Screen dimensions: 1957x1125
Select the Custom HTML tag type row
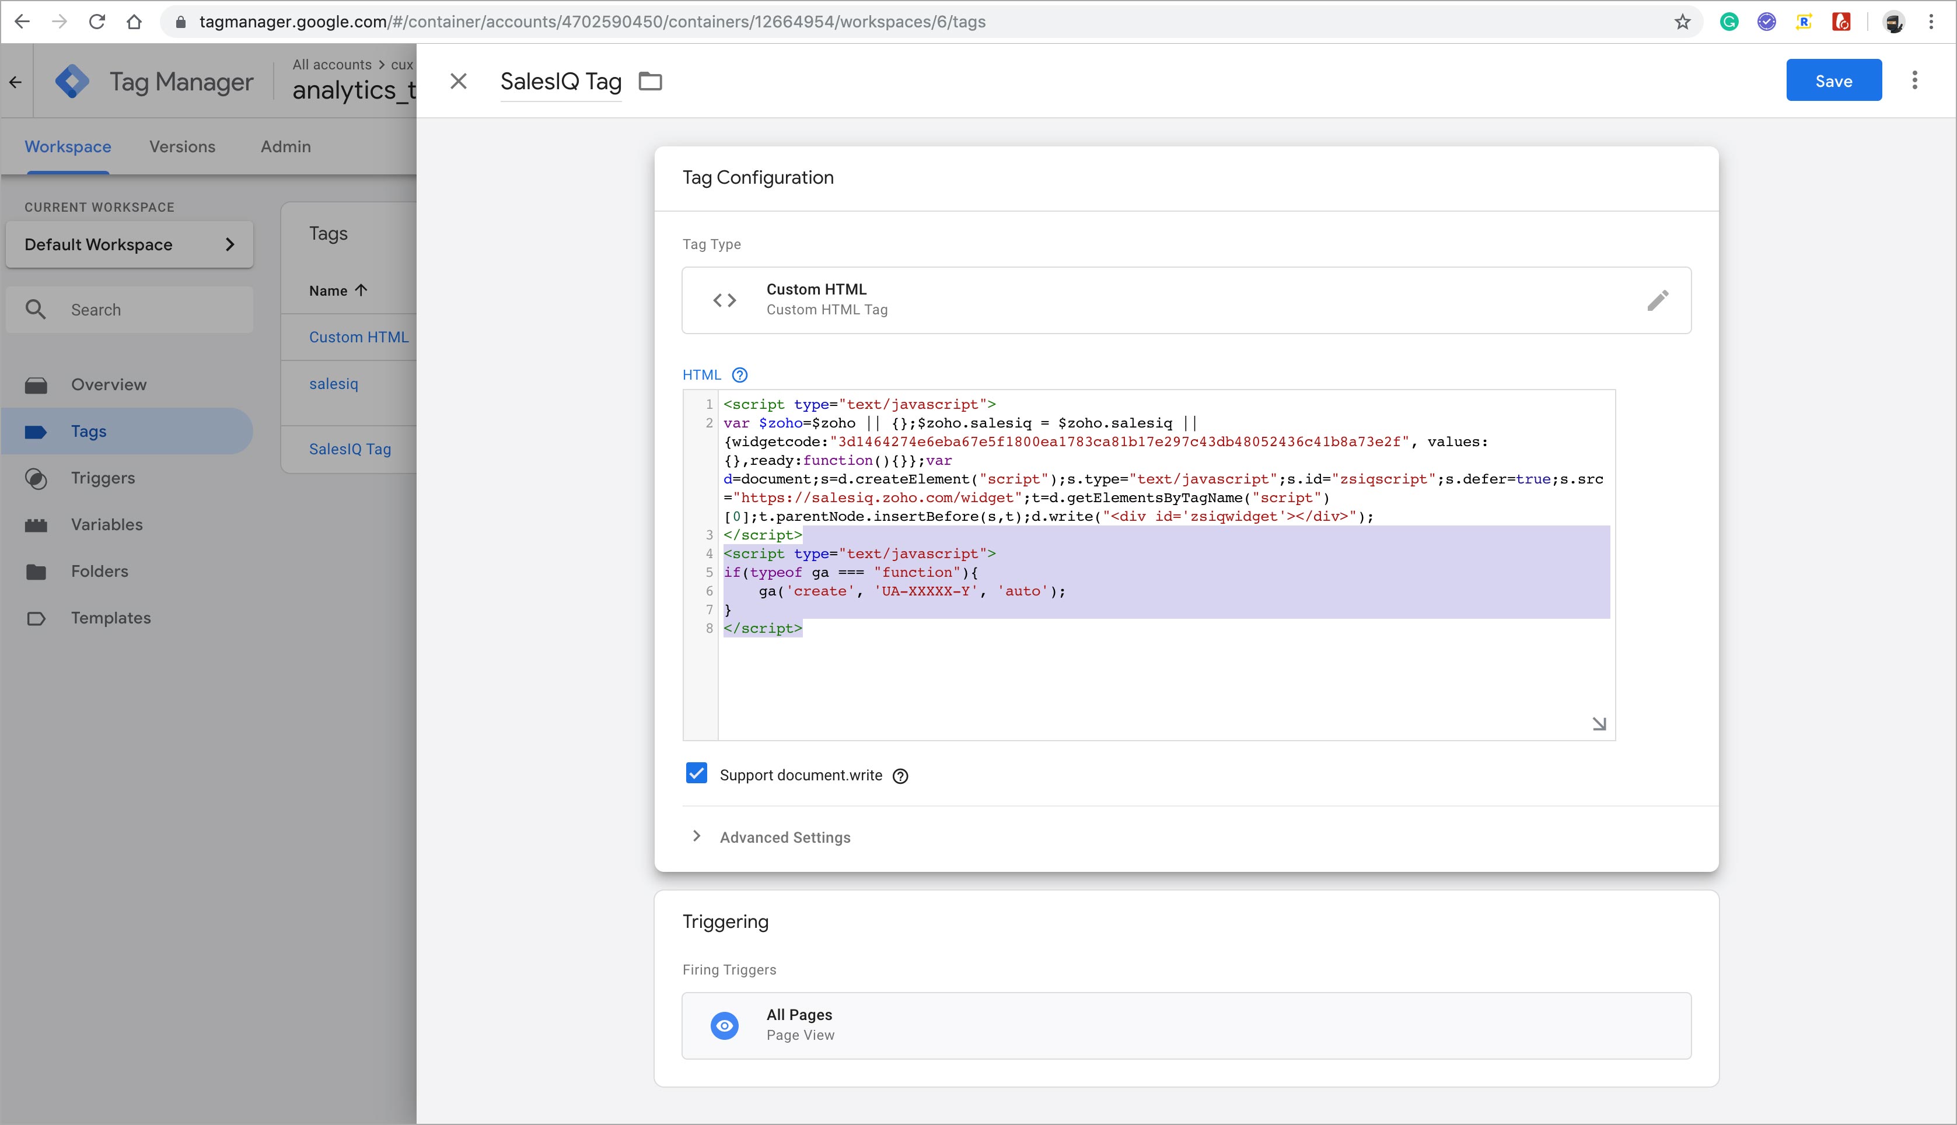pyautogui.click(x=1186, y=300)
